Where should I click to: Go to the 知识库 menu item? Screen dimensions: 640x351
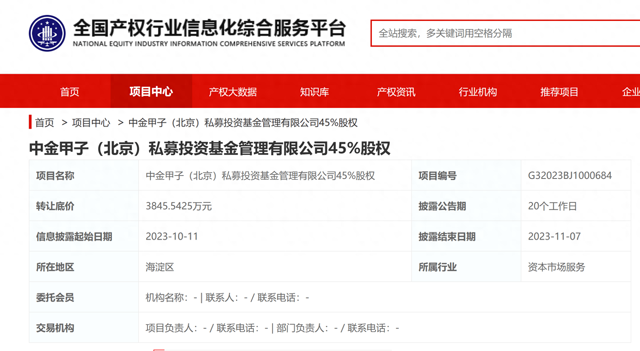click(314, 92)
